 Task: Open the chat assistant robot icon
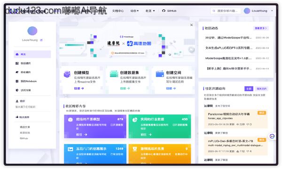(x=272, y=137)
